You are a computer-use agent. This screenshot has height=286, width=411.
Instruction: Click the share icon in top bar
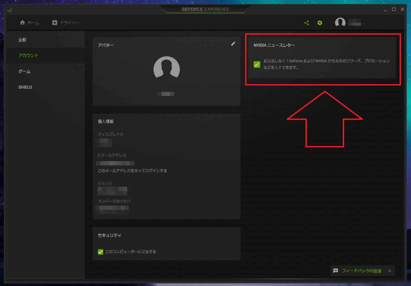pyautogui.click(x=307, y=23)
